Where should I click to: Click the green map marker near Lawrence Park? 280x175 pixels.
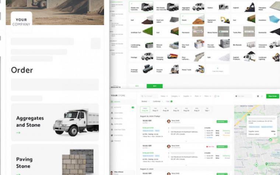coord(270,140)
